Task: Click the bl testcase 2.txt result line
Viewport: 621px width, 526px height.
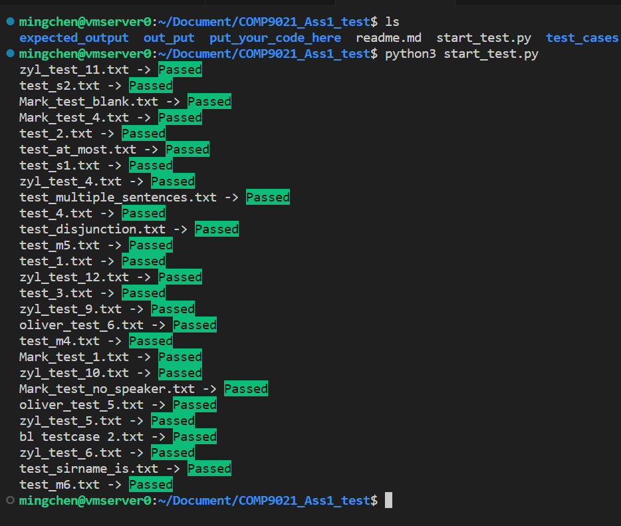Action: click(x=80, y=436)
